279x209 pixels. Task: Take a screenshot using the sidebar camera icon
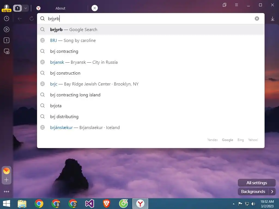[7, 51]
